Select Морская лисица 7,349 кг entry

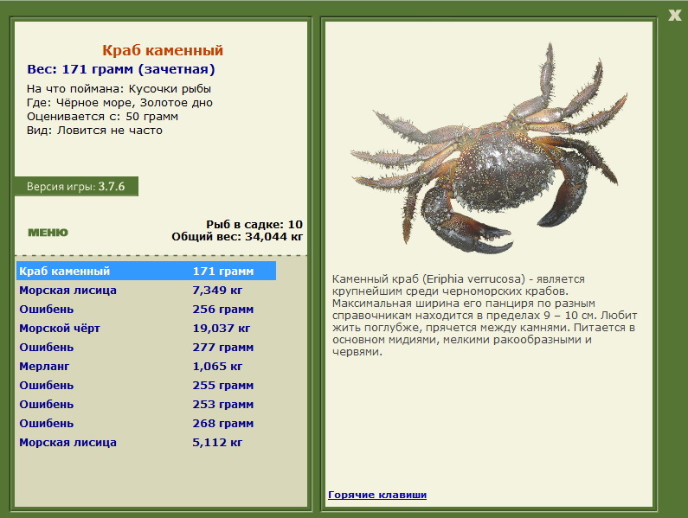[x=146, y=291]
